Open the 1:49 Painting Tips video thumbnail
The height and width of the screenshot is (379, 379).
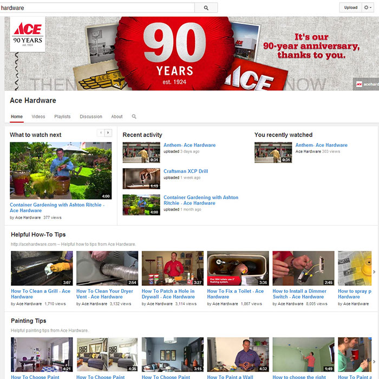click(303, 355)
